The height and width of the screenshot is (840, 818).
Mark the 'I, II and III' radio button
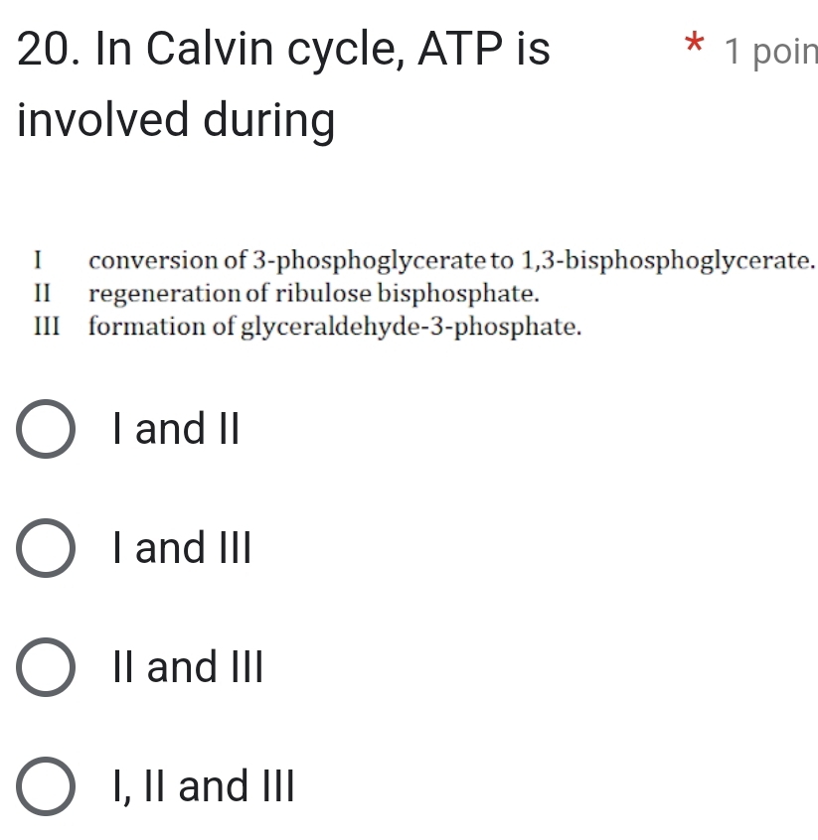coord(45,786)
